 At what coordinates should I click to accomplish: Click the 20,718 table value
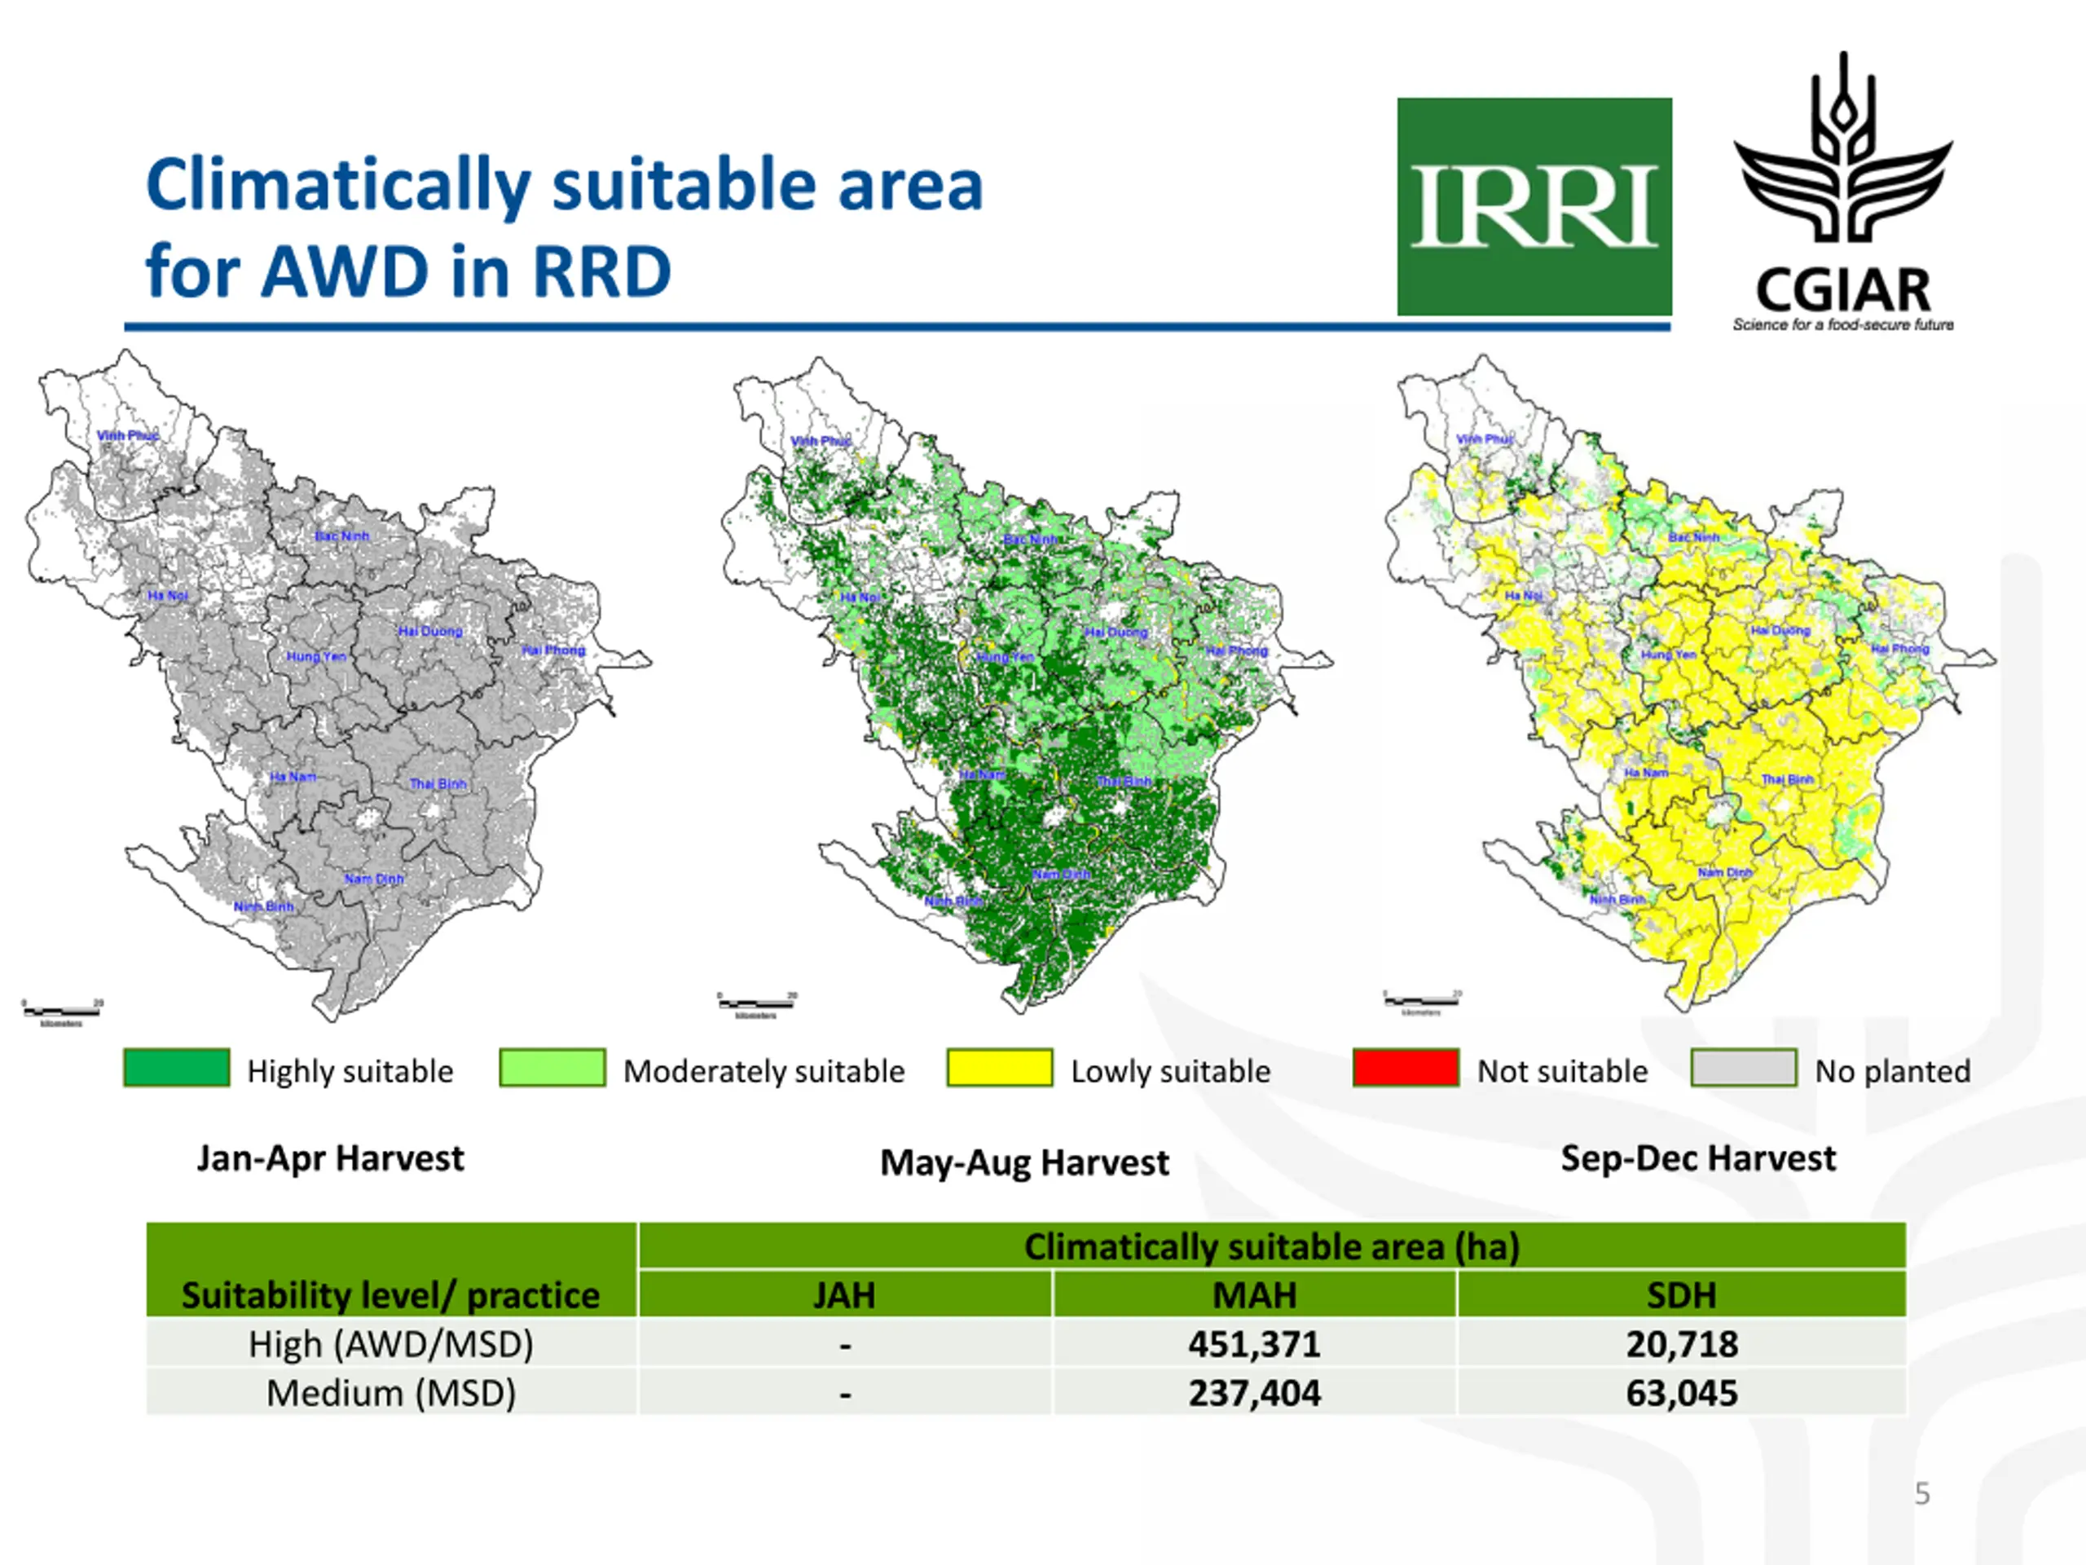(x=1682, y=1344)
